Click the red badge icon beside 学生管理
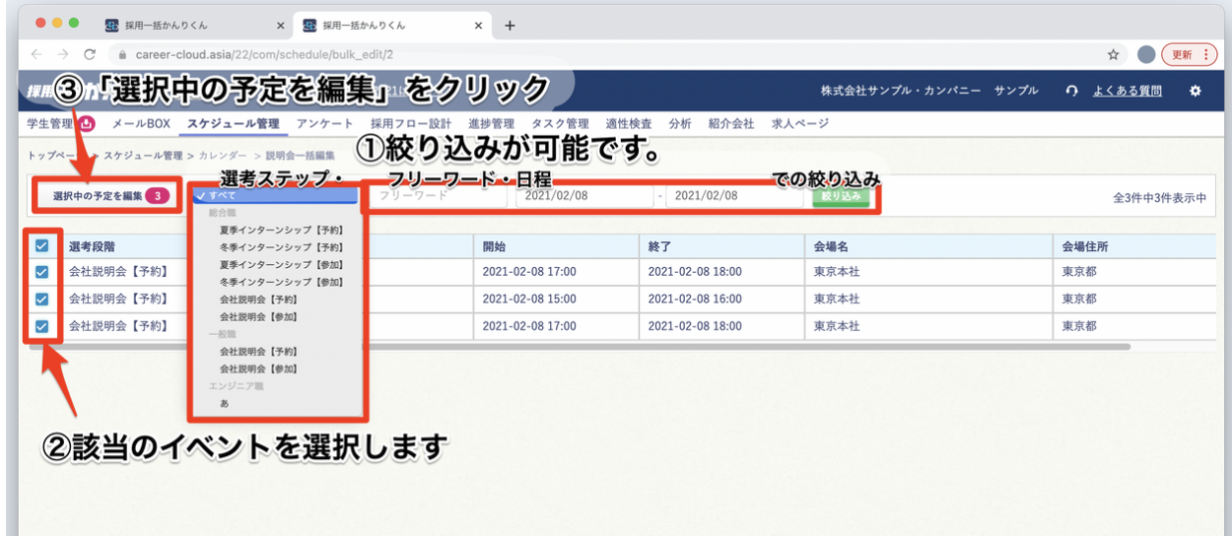1232x536 pixels. (x=85, y=124)
